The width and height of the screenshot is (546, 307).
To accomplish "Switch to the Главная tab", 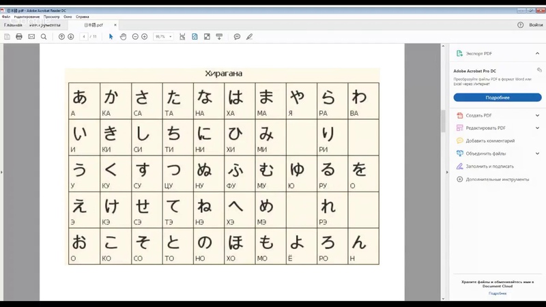I will coord(13,25).
